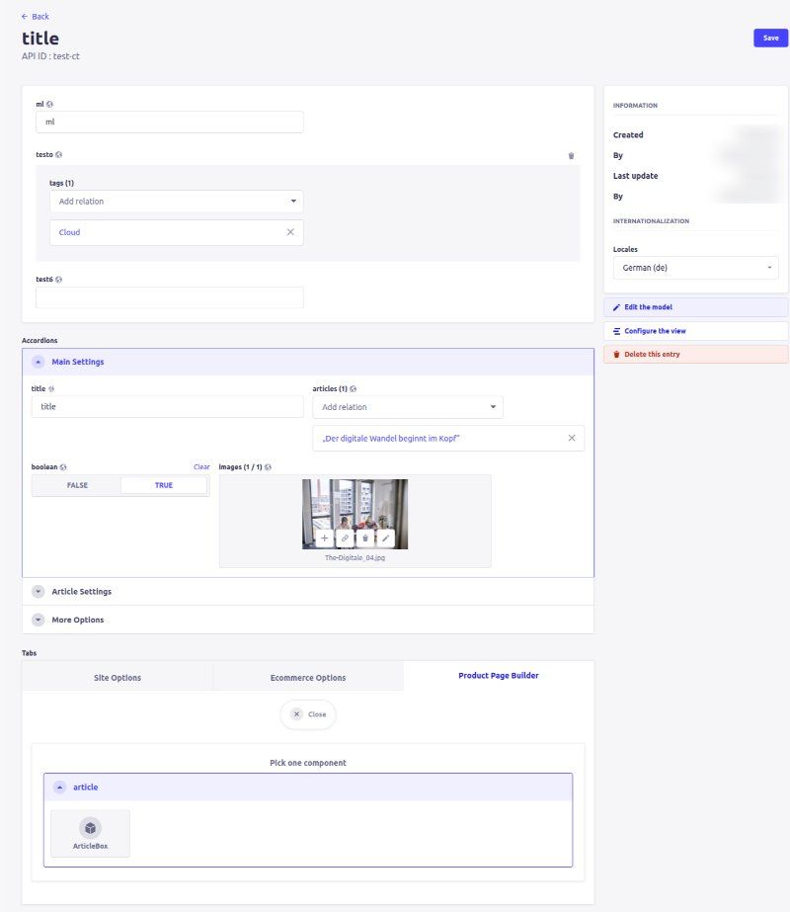Click the list icon in Configure the view

[x=617, y=331]
